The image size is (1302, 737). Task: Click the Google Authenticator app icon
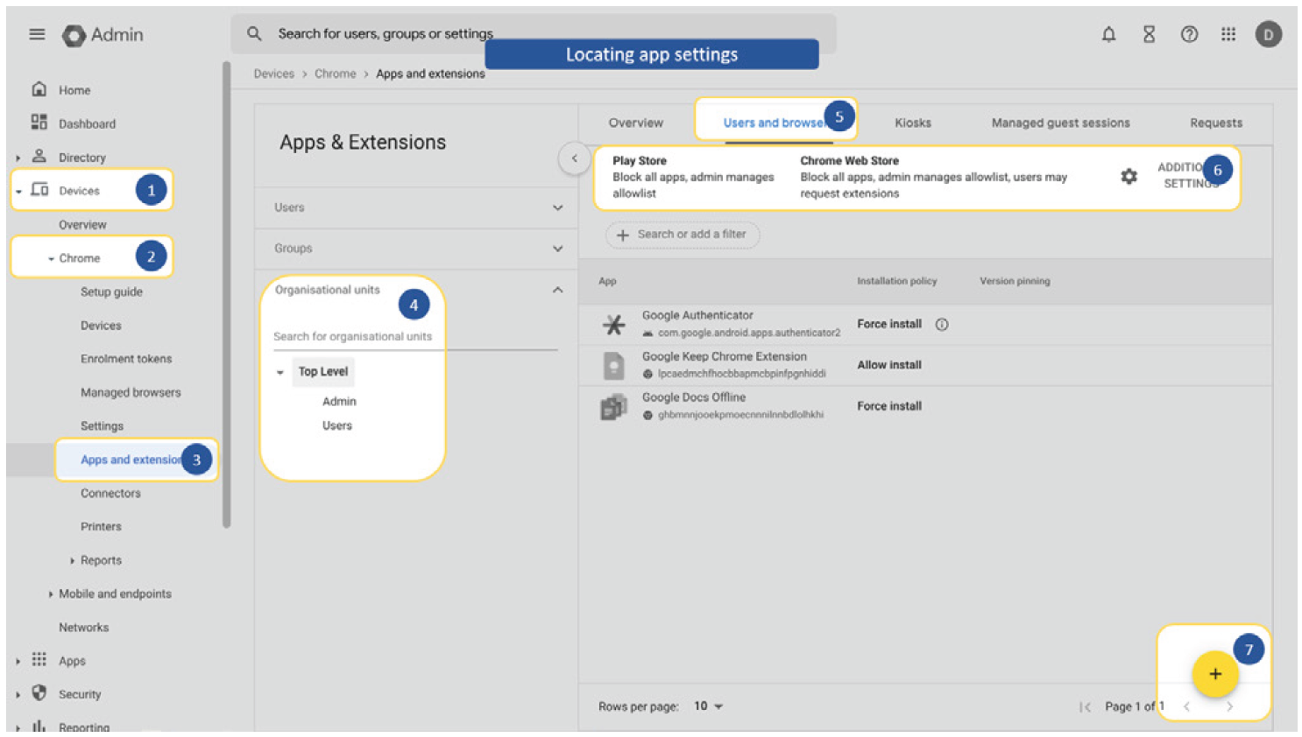[x=614, y=324]
